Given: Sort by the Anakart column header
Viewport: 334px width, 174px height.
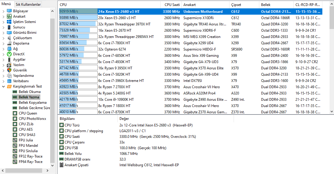Looking at the screenshot, I should [206, 5].
